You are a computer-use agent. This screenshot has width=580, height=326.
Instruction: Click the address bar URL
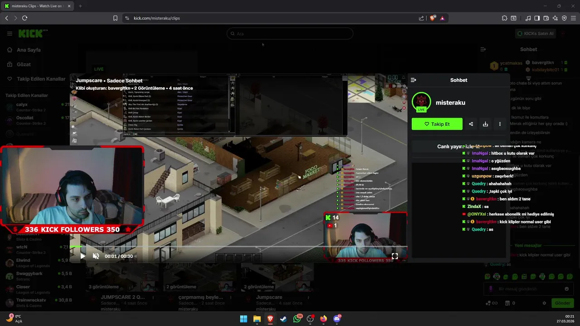157,18
